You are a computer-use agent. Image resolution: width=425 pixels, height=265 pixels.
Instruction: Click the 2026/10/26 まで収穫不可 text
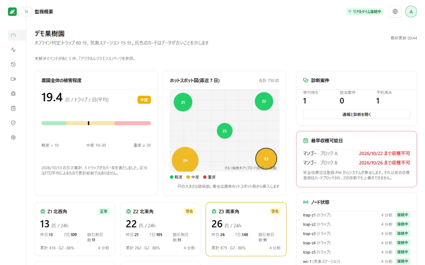pyautogui.click(x=384, y=163)
